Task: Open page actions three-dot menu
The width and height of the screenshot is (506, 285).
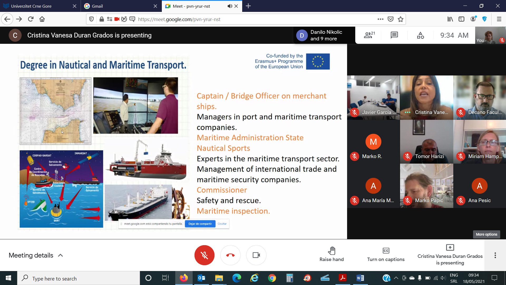Action: coord(380,19)
